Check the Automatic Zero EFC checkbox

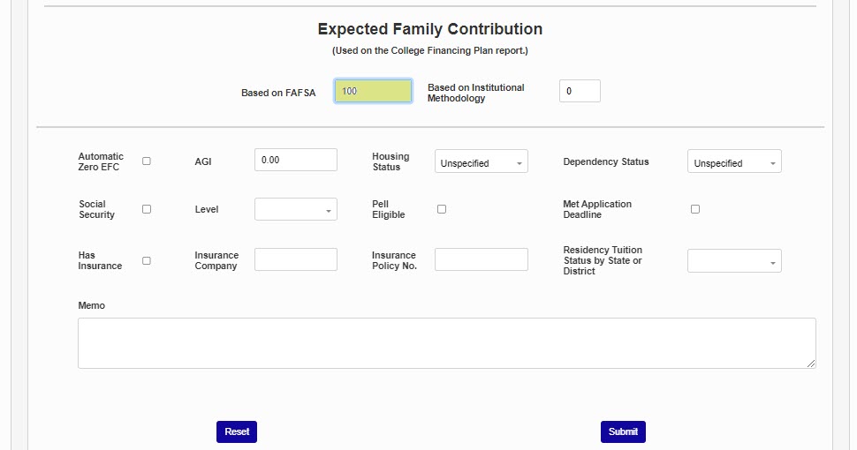pos(147,161)
